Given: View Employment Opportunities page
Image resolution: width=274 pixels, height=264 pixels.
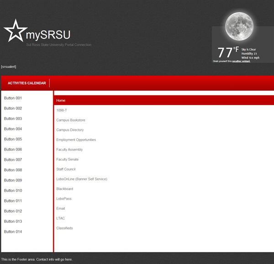Looking at the screenshot, I should pyautogui.click(x=76, y=140).
